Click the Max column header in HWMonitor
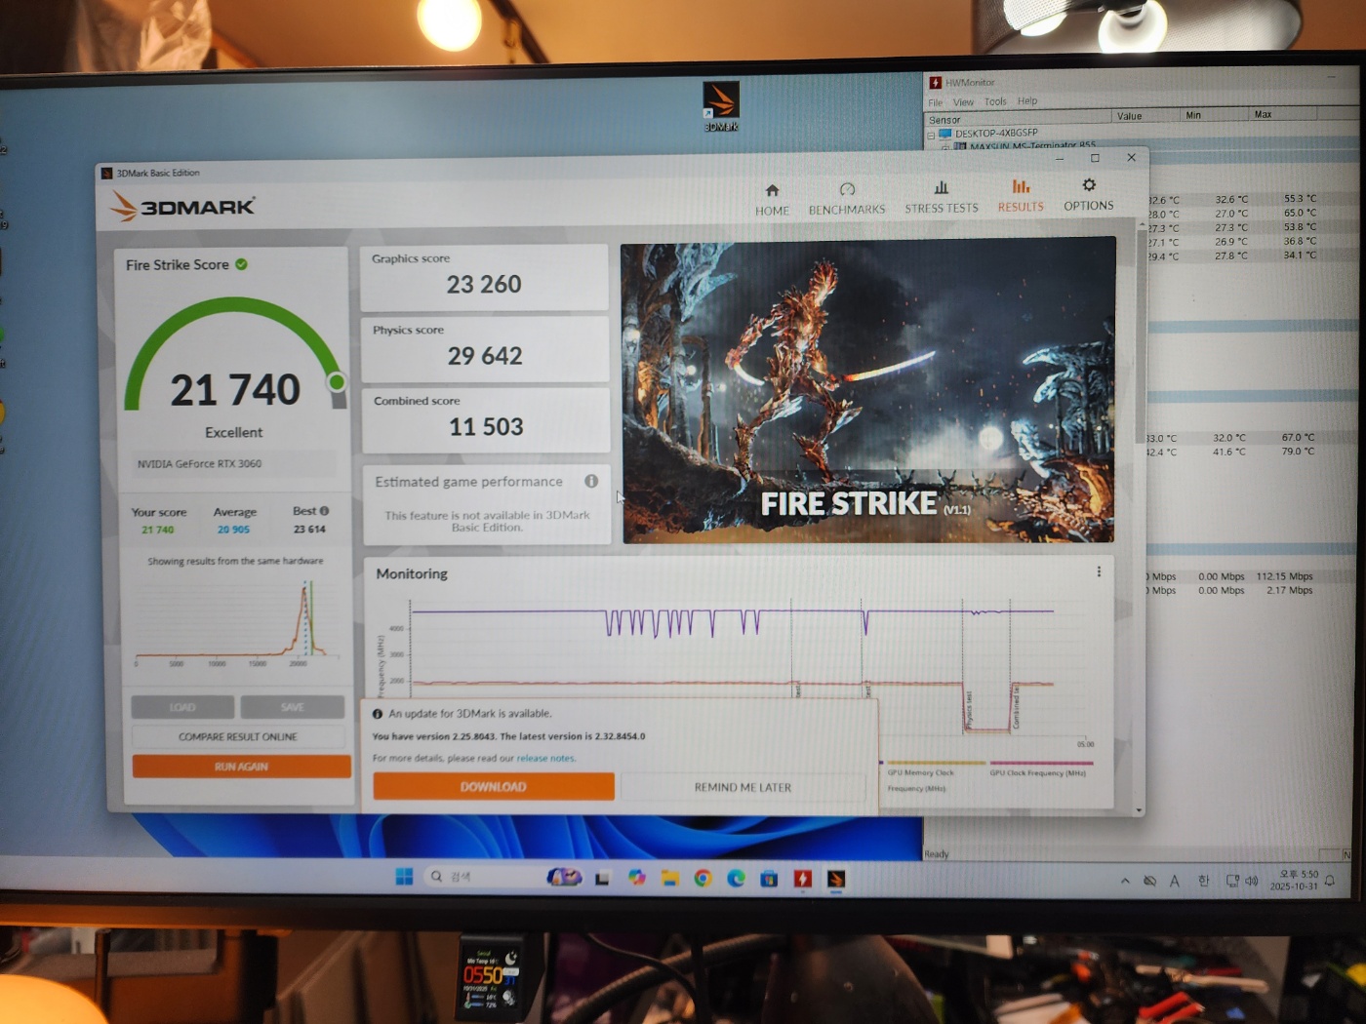This screenshot has width=1366, height=1024. (x=1283, y=114)
